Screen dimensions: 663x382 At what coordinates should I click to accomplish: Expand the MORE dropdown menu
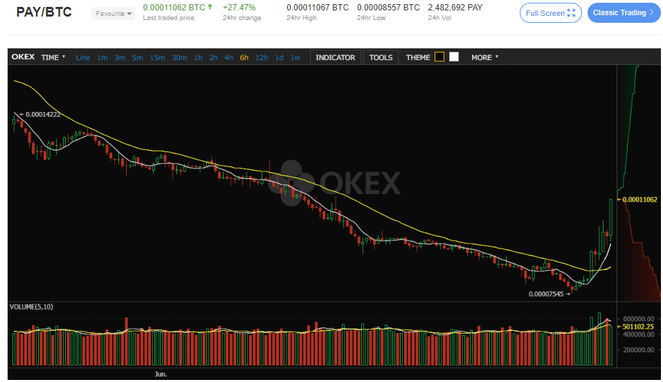484,57
